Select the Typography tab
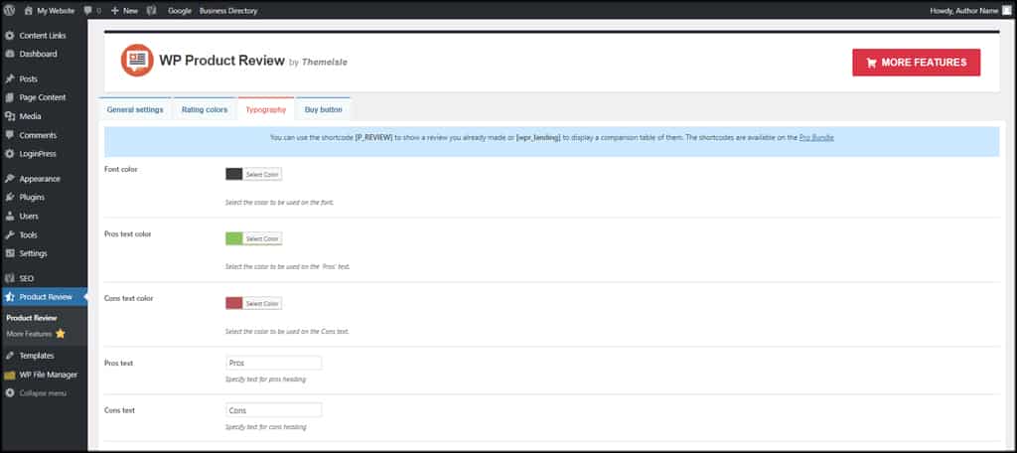The width and height of the screenshot is (1017, 453). click(x=266, y=109)
